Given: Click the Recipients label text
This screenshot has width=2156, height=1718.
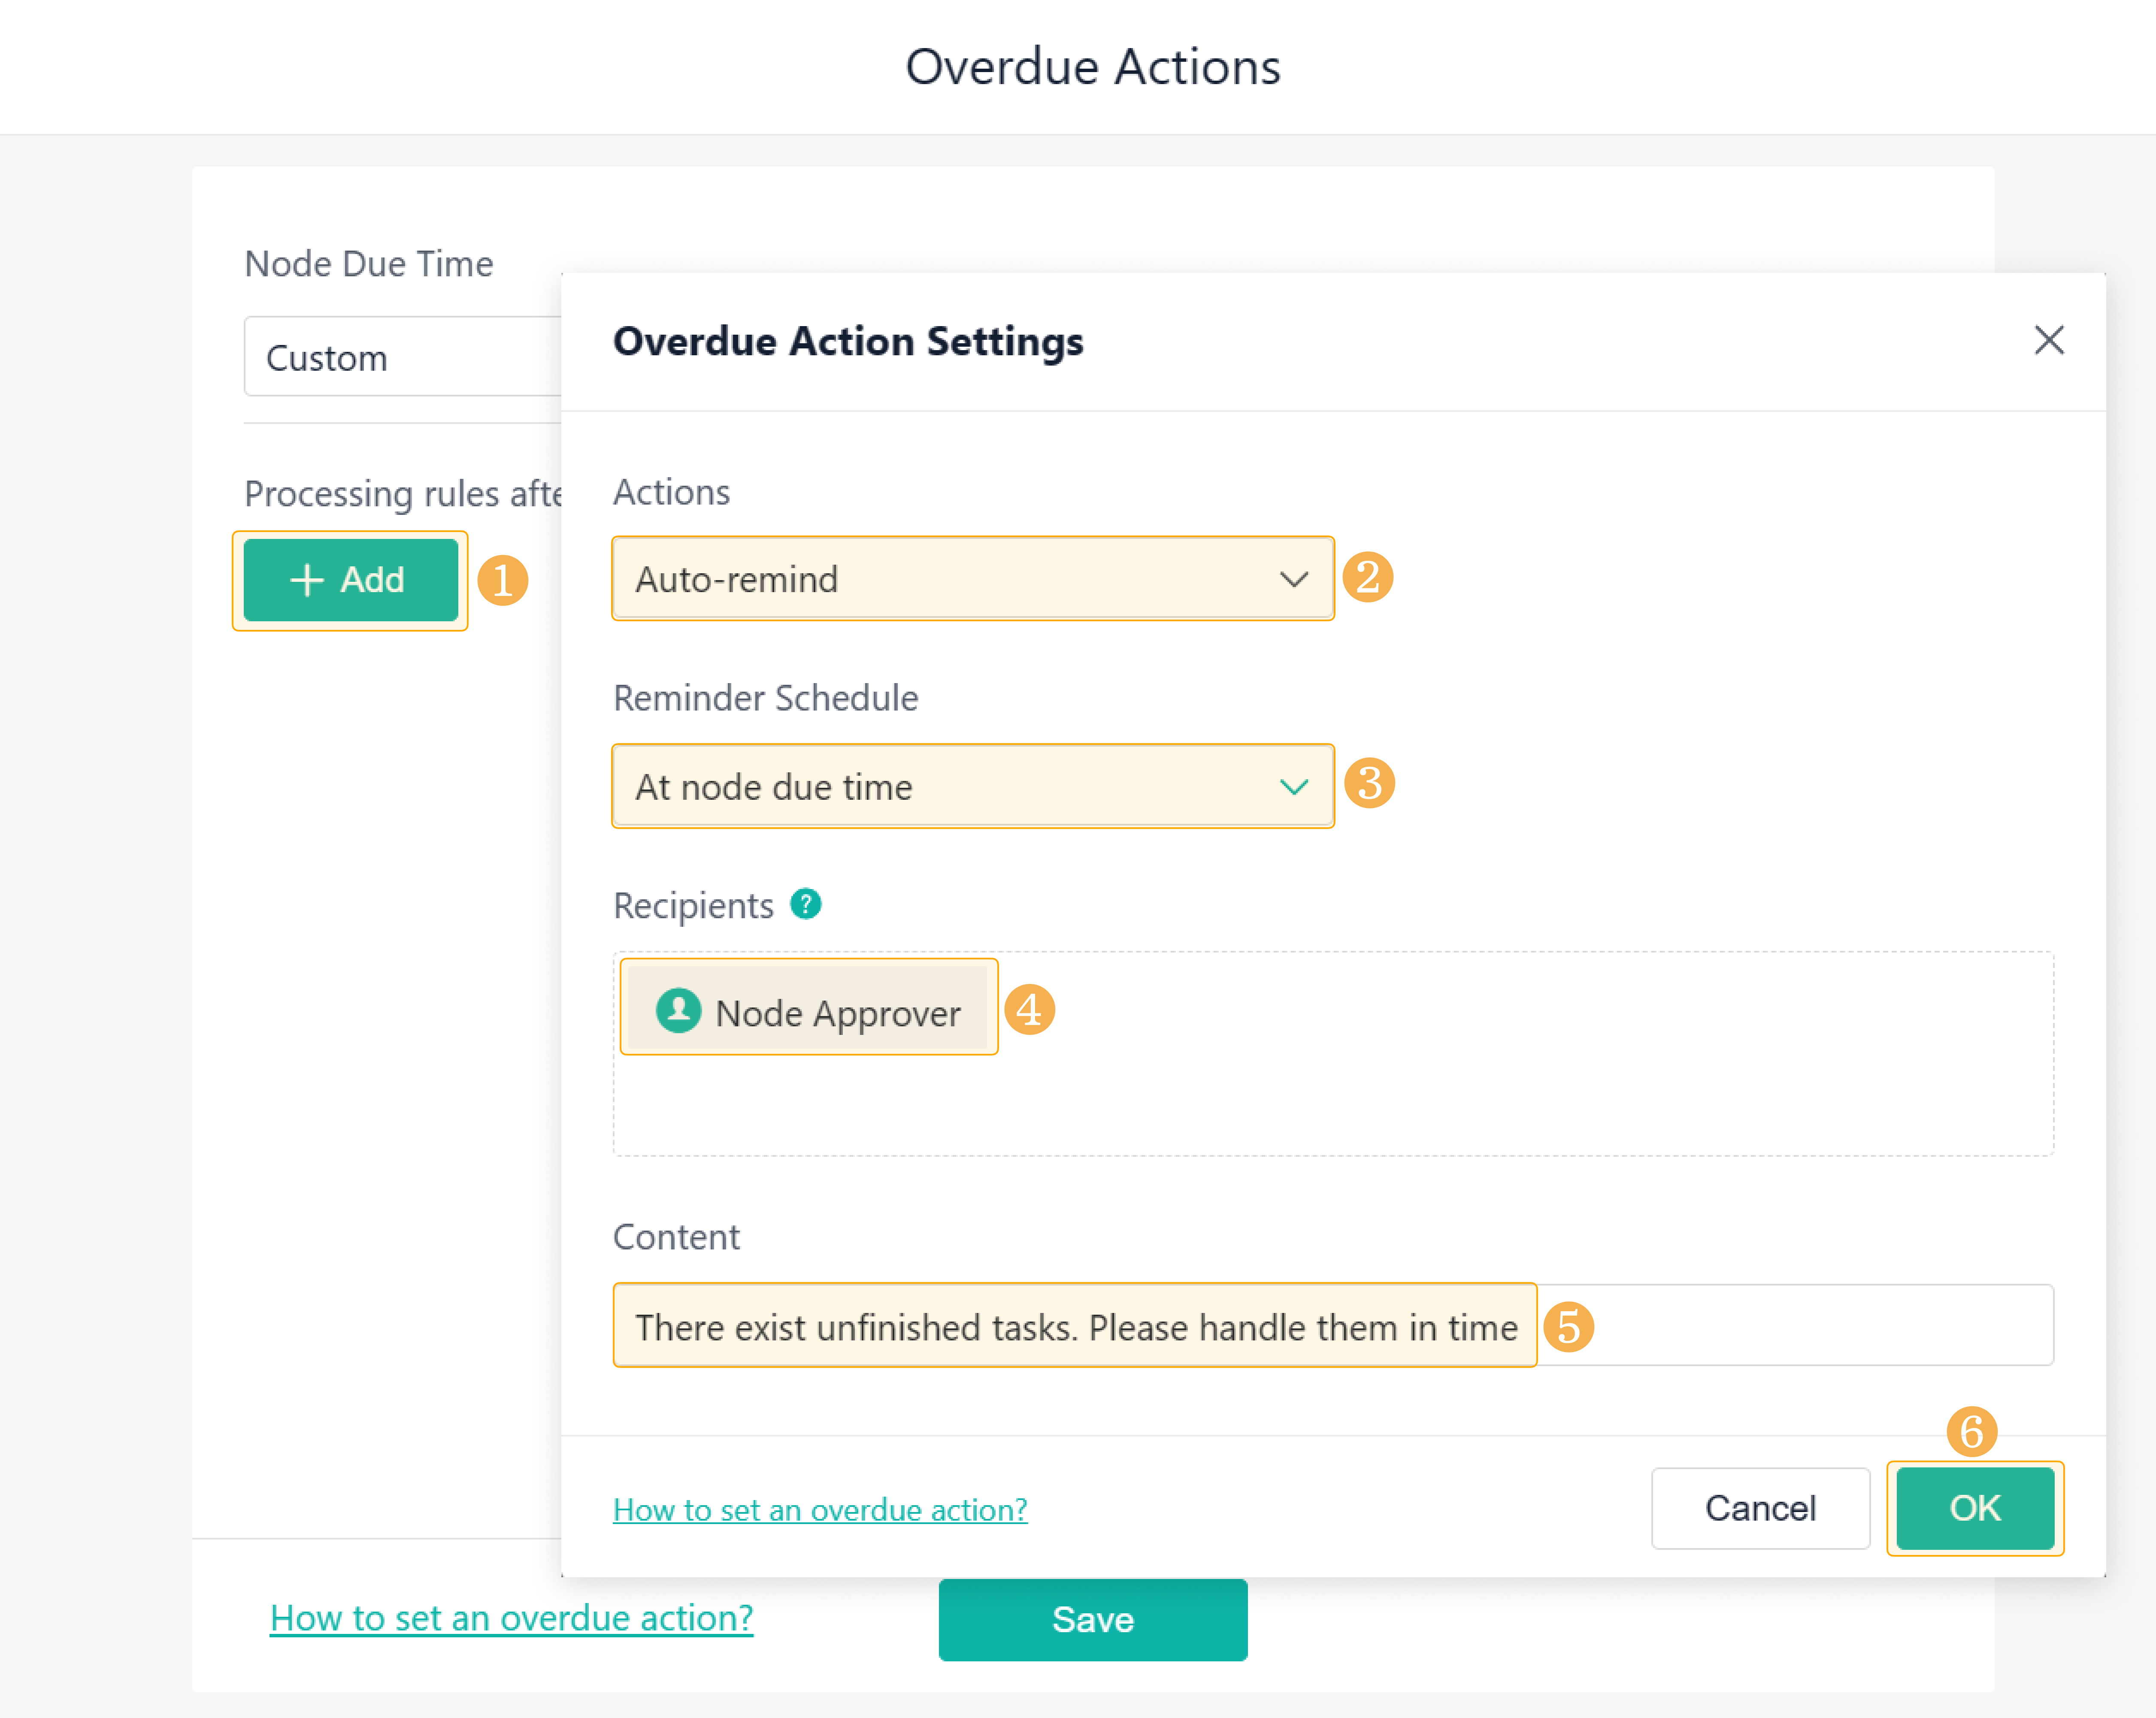Looking at the screenshot, I should (x=693, y=906).
